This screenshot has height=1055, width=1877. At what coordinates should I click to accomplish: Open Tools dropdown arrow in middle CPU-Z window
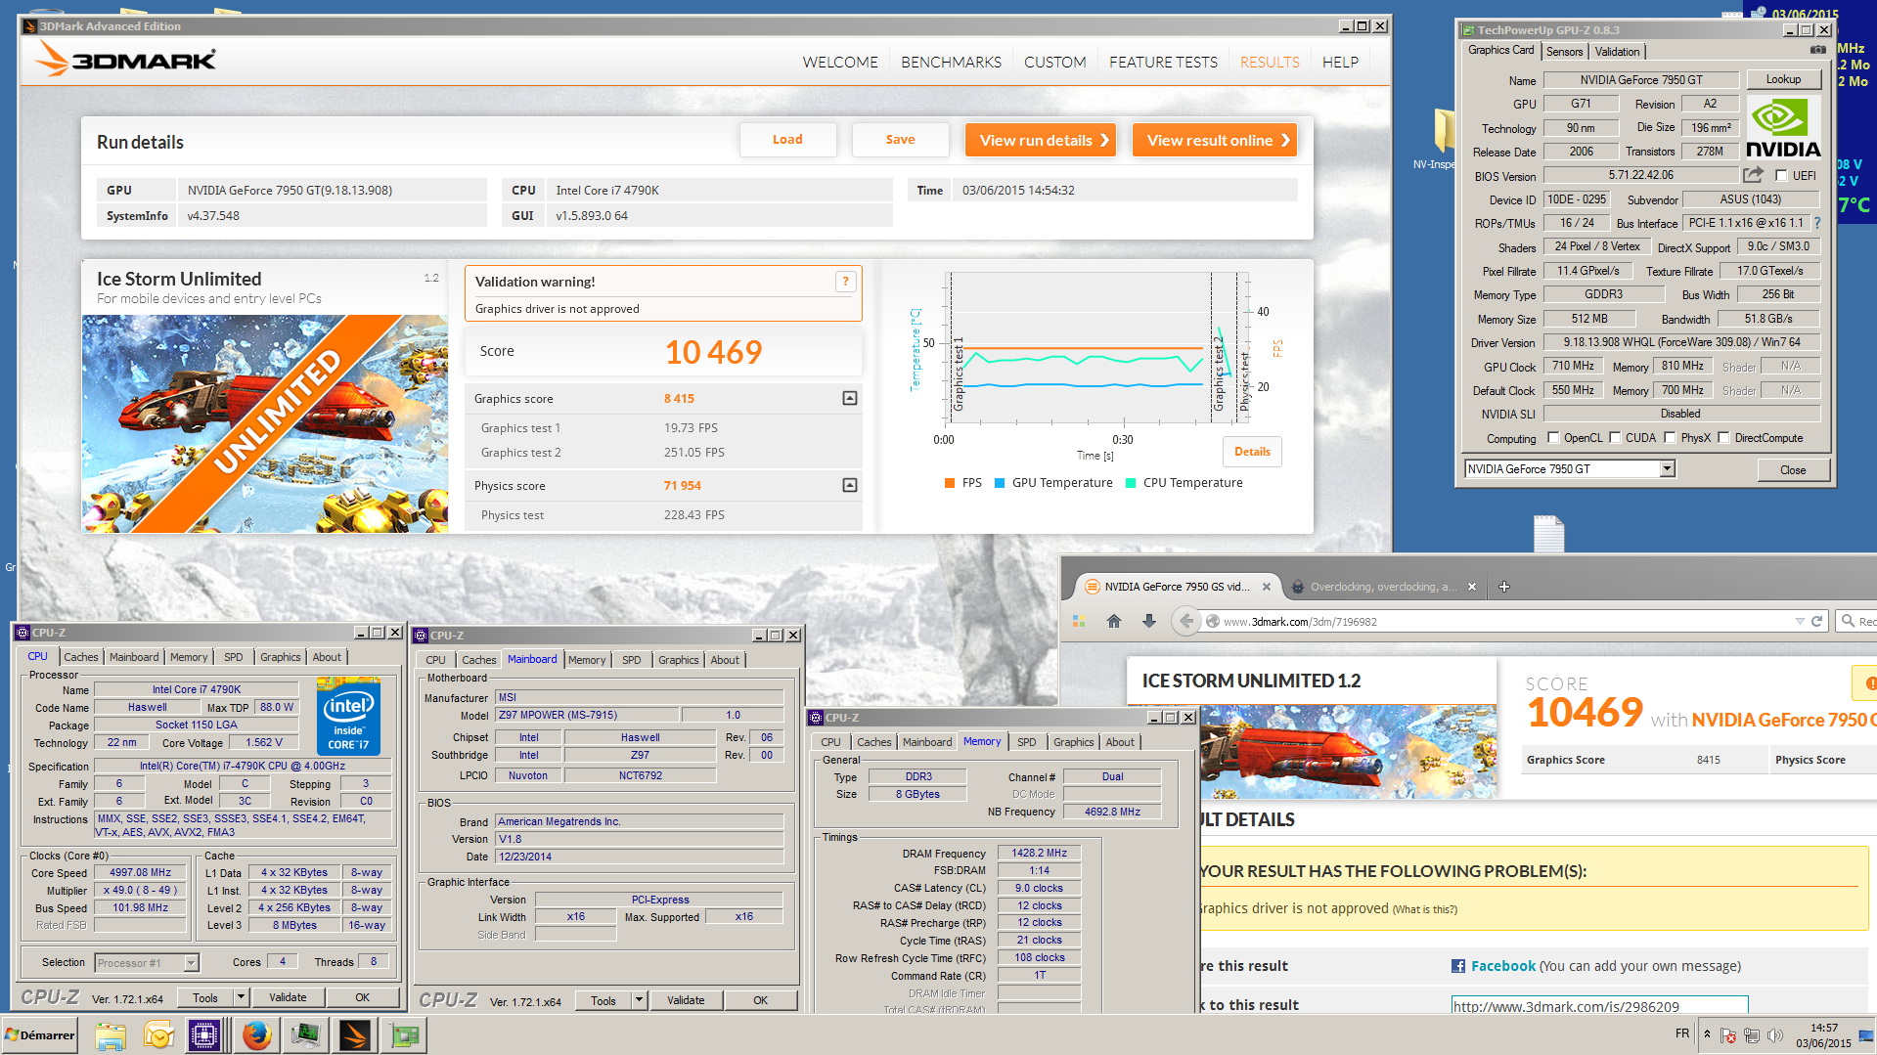(x=639, y=1000)
